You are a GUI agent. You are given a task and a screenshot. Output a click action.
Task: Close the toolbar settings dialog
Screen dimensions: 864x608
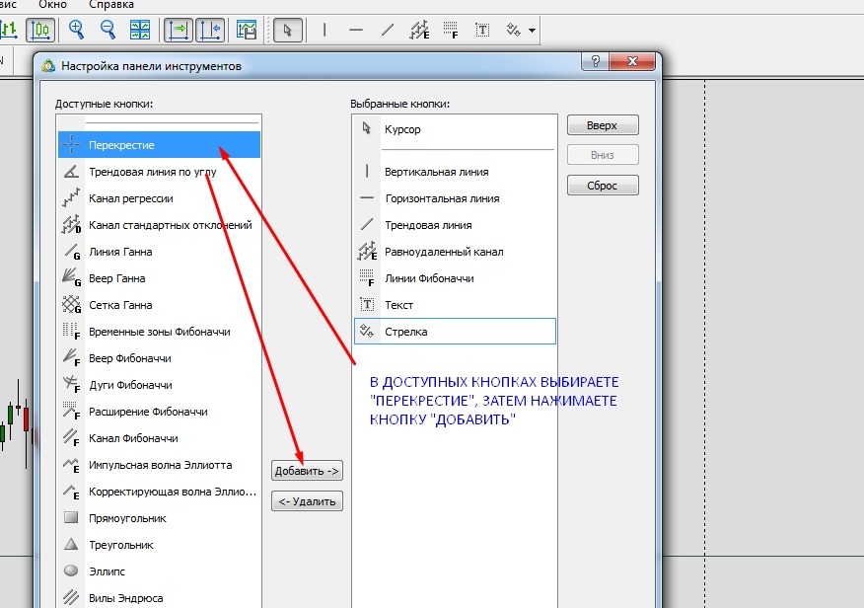(632, 61)
